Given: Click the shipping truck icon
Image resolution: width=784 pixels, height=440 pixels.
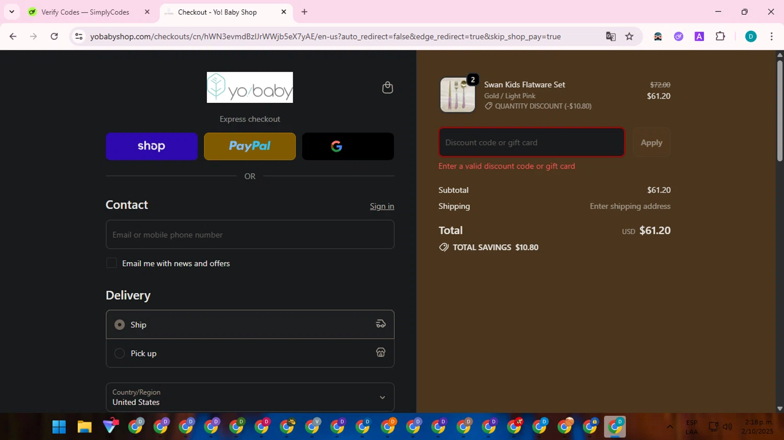Looking at the screenshot, I should coord(381,324).
